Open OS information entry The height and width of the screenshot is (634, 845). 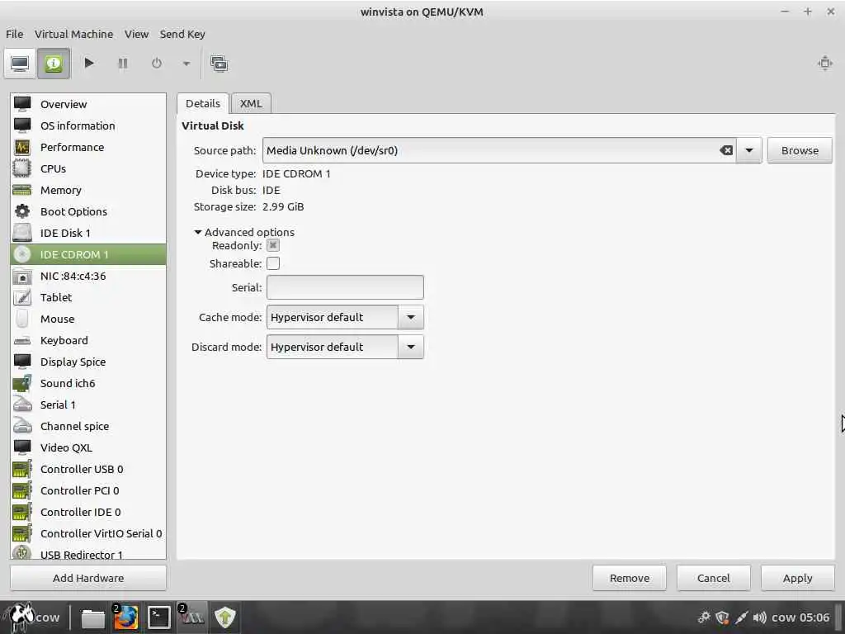pyautogui.click(x=87, y=125)
